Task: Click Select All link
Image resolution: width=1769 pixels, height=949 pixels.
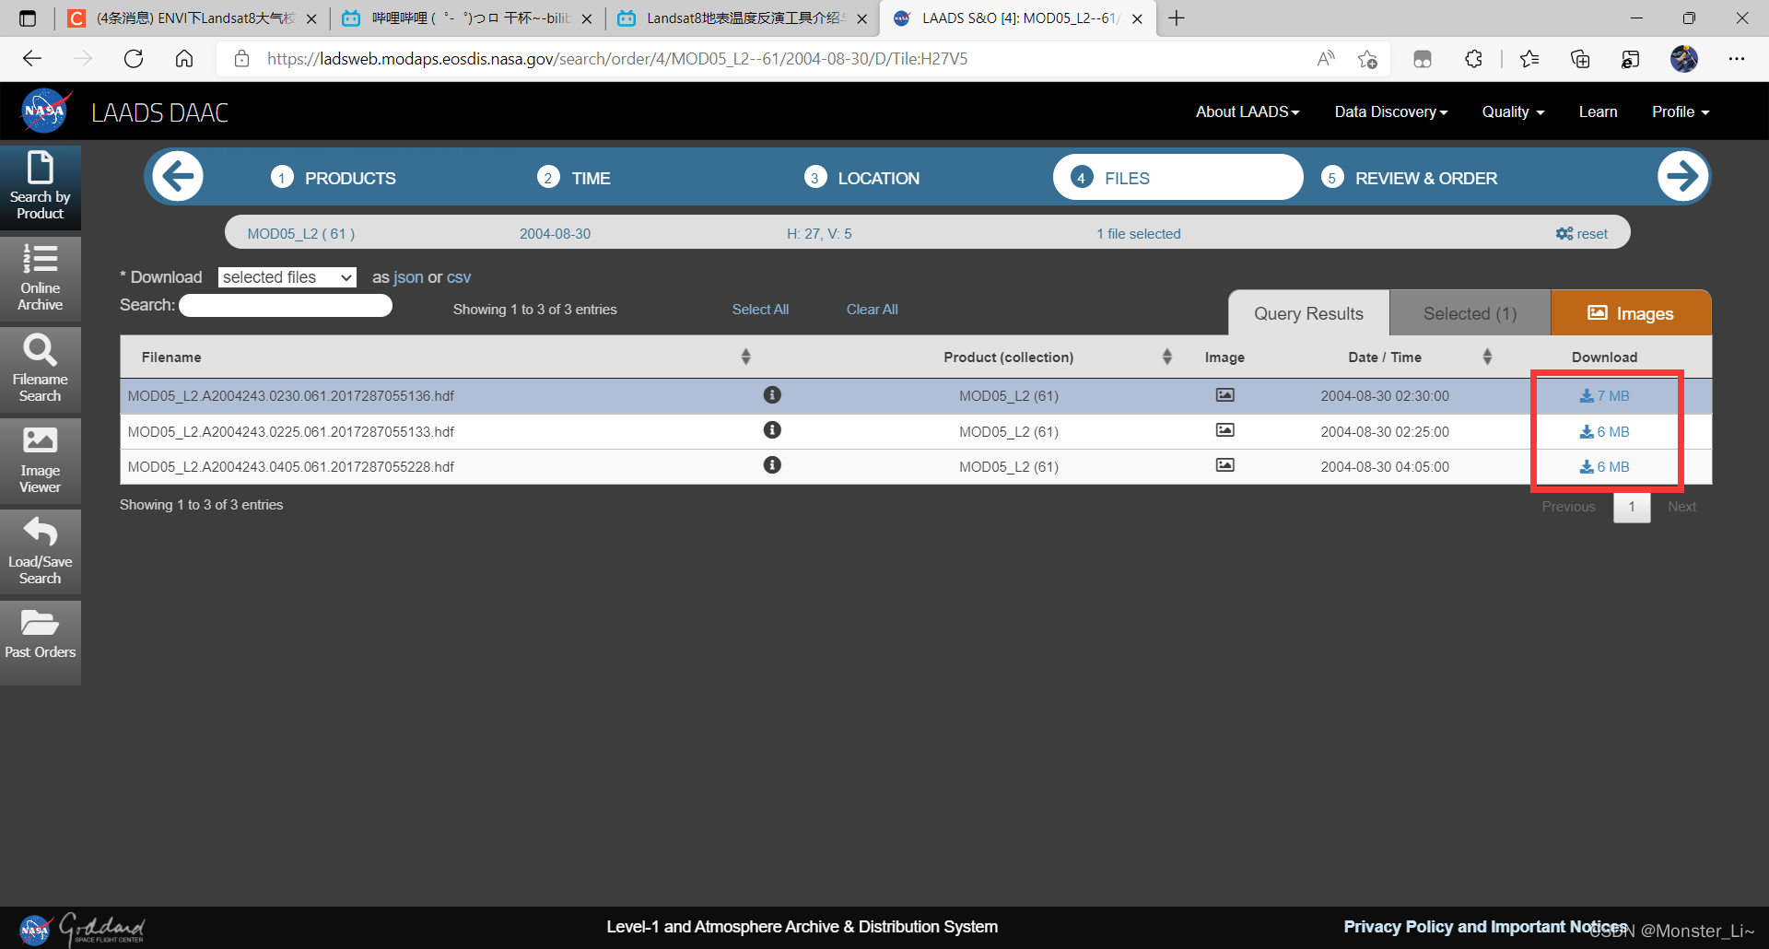Action: 760,310
